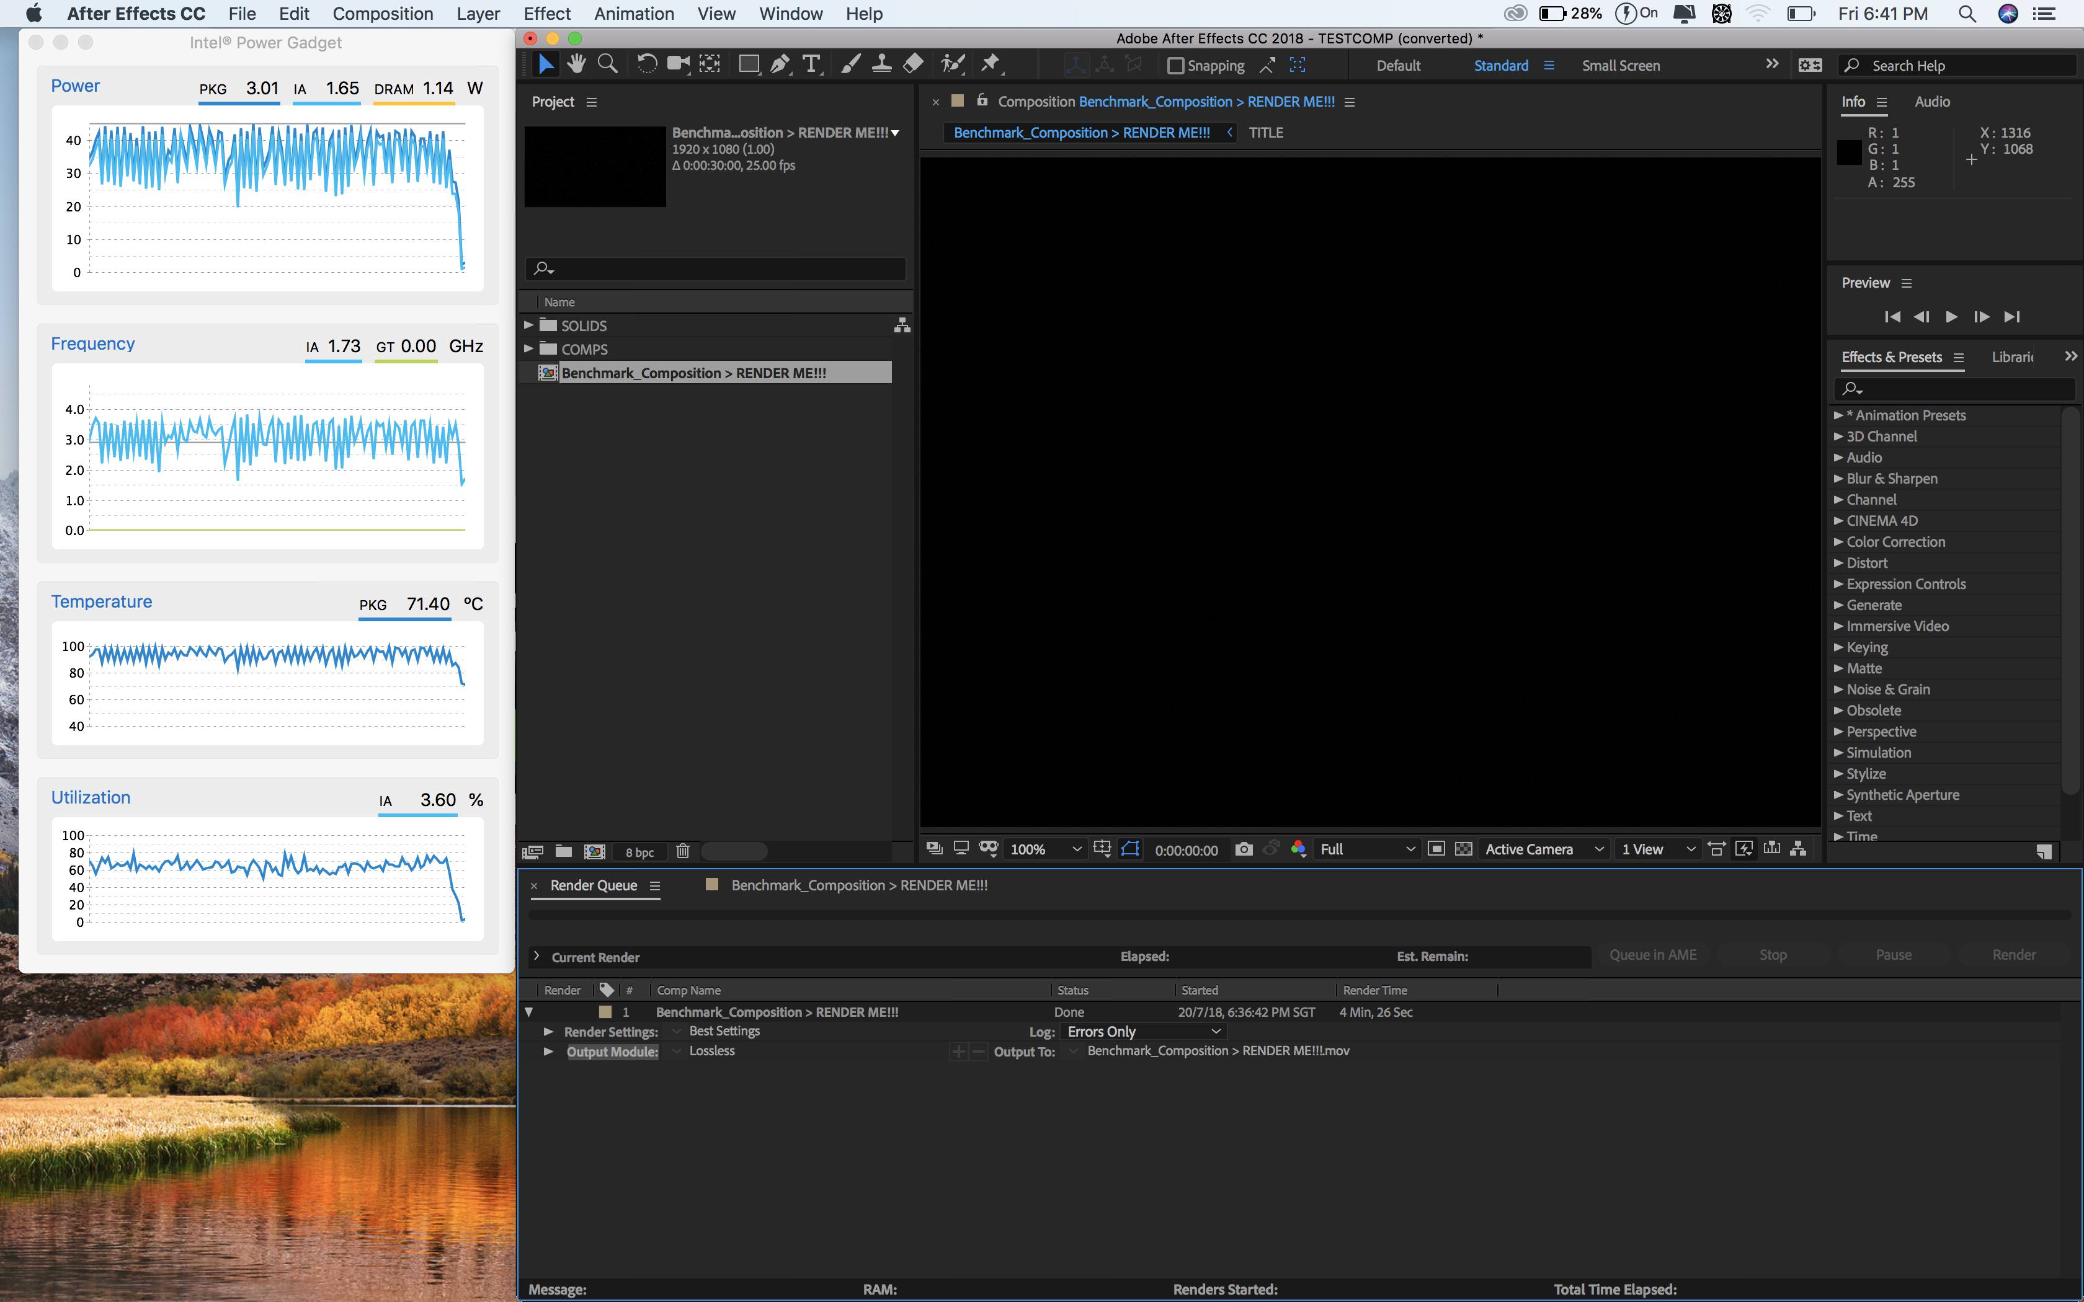Select the Hand tool
This screenshot has width=2084, height=1302.
pos(576,64)
